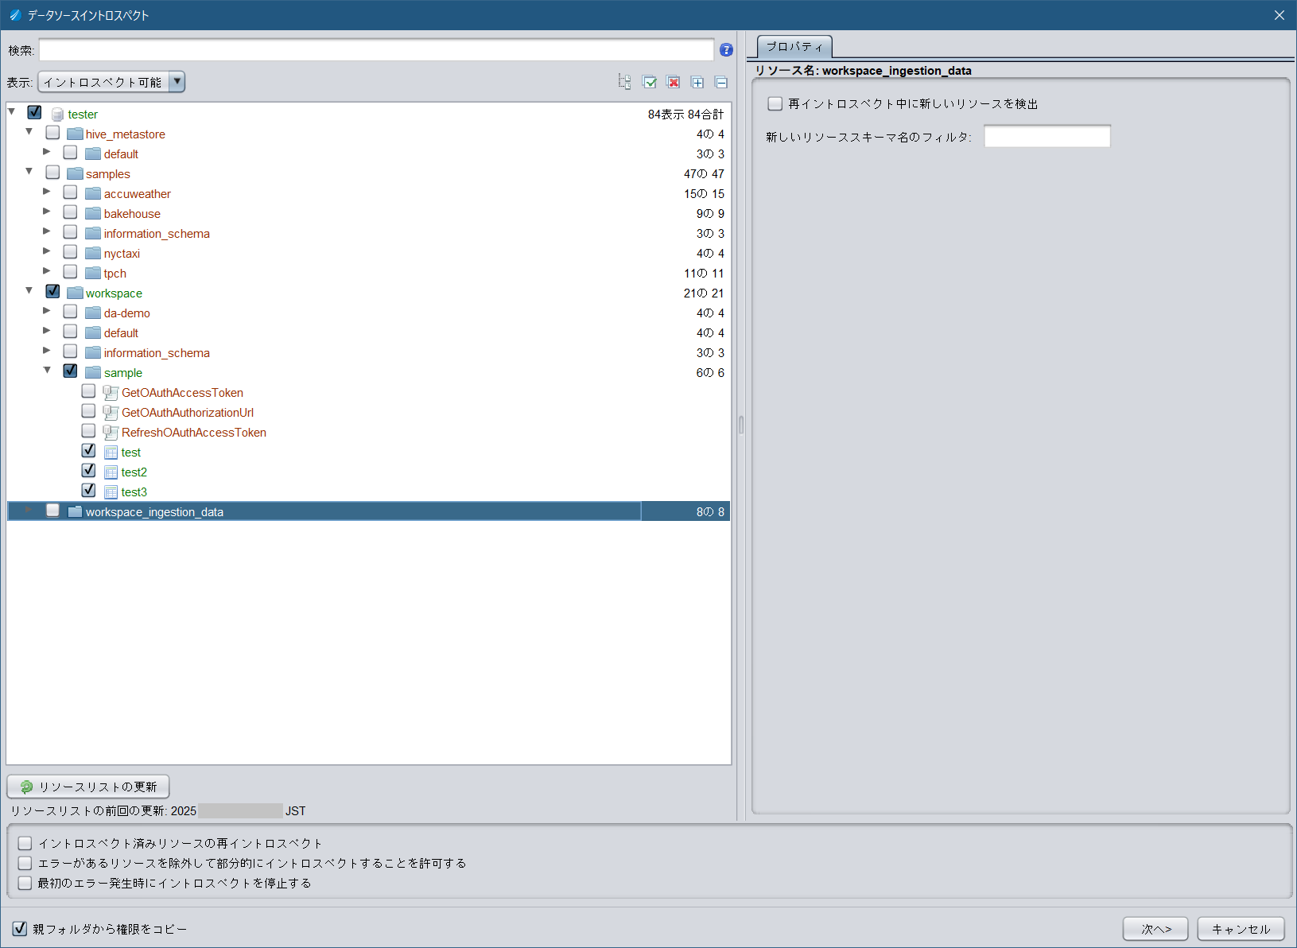The image size is (1297, 948).
Task: Click the nyctaxi folder icon
Action: point(93,253)
